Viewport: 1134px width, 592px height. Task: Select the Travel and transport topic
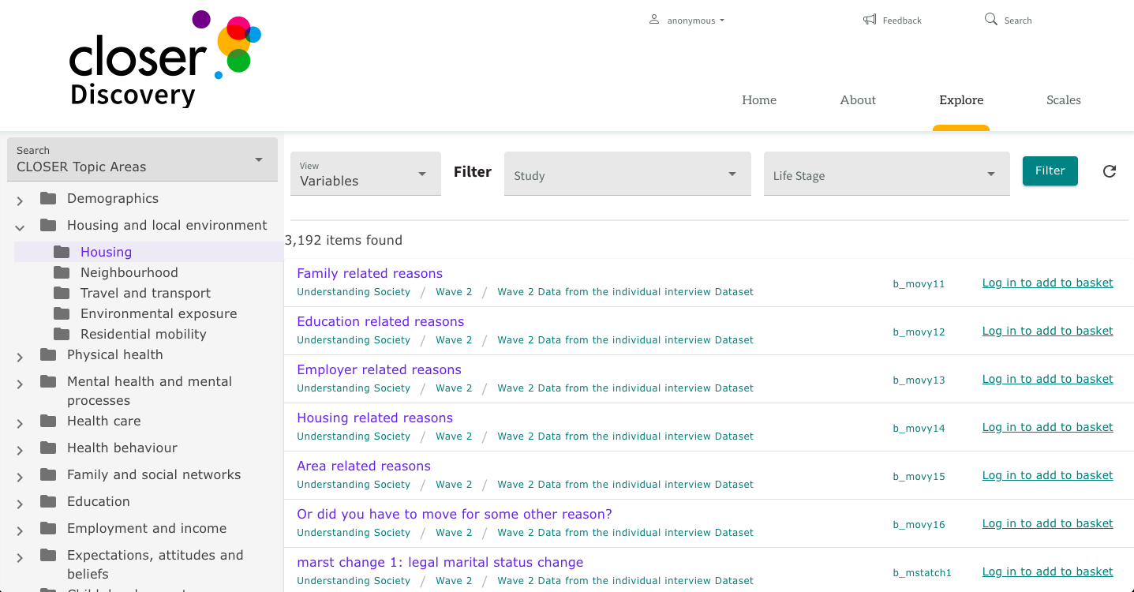145,293
